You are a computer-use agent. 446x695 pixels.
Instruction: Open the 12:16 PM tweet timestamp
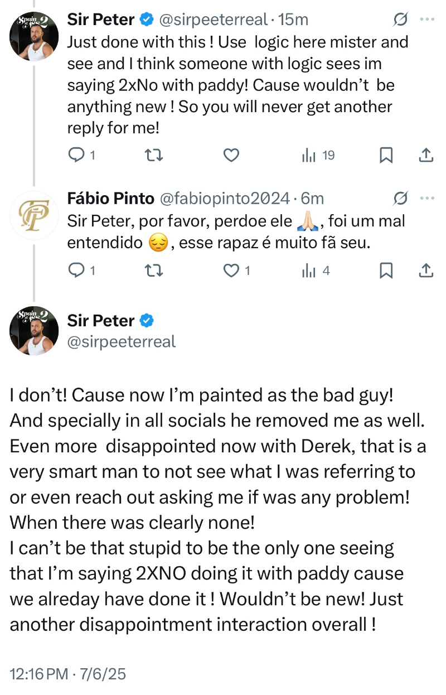pyautogui.click(x=38, y=674)
